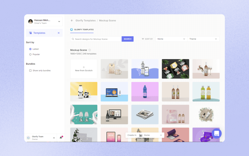Click the Templates panel icon in the sidebar
The height and width of the screenshot is (156, 249).
pos(30,33)
